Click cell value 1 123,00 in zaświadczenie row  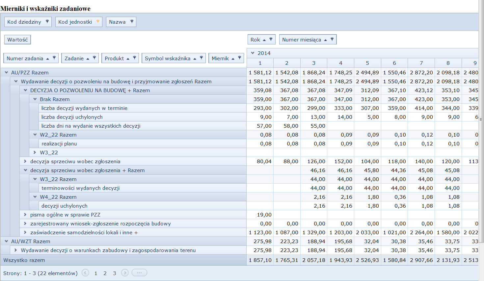click(x=260, y=232)
